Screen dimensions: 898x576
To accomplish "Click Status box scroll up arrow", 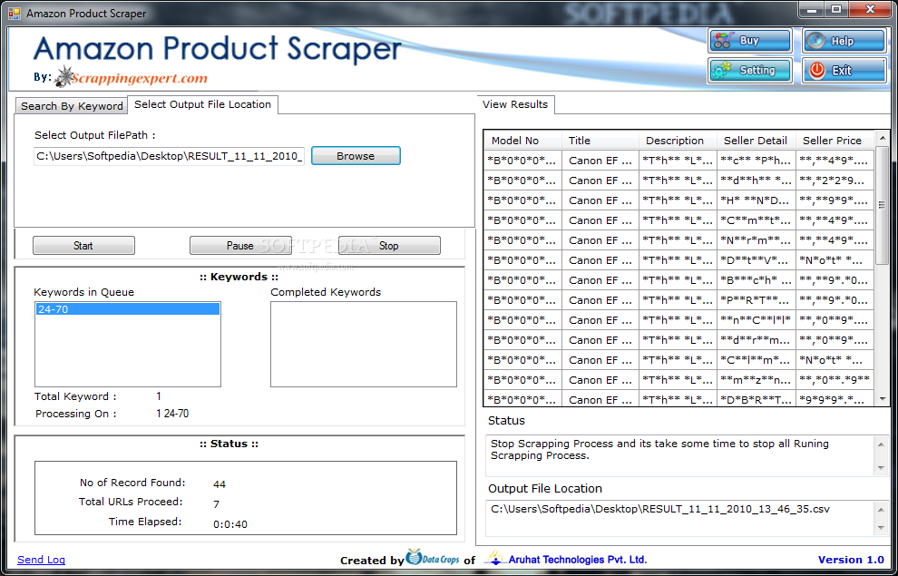I will tap(881, 444).
